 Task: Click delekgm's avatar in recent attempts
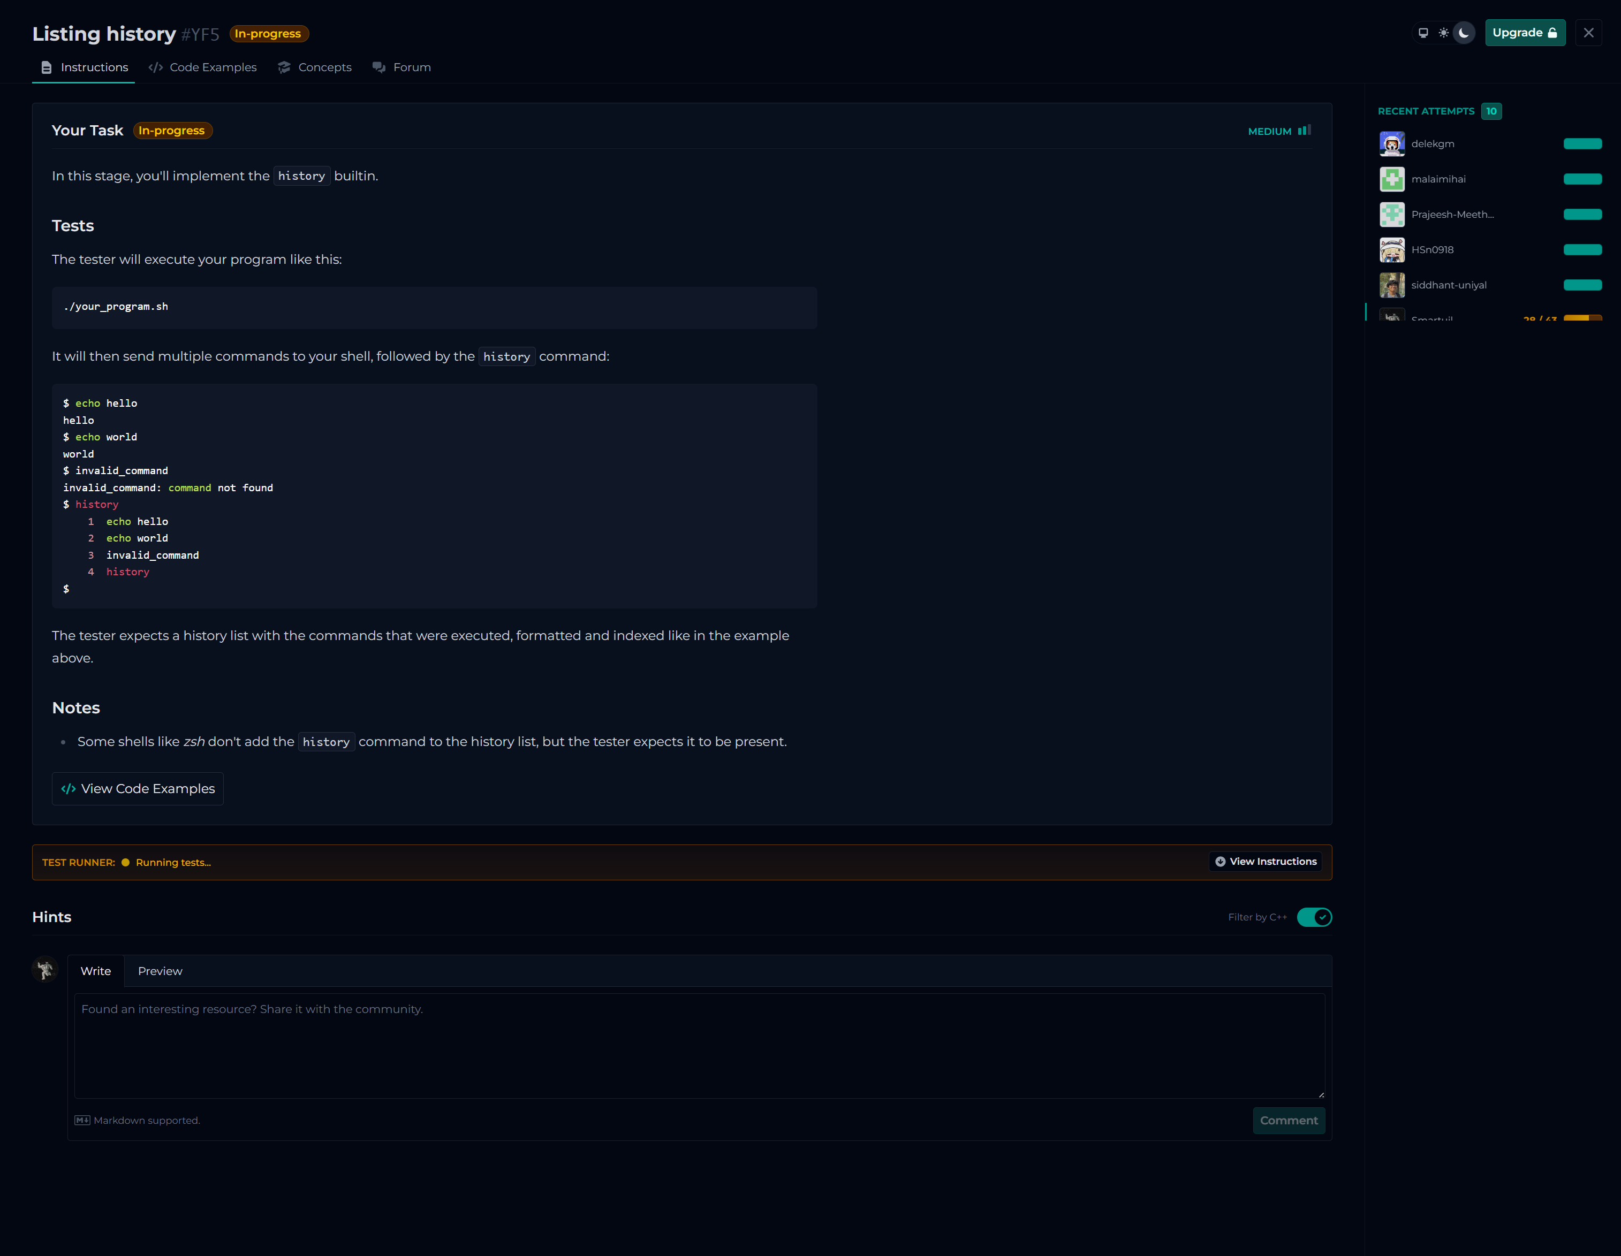click(1392, 144)
